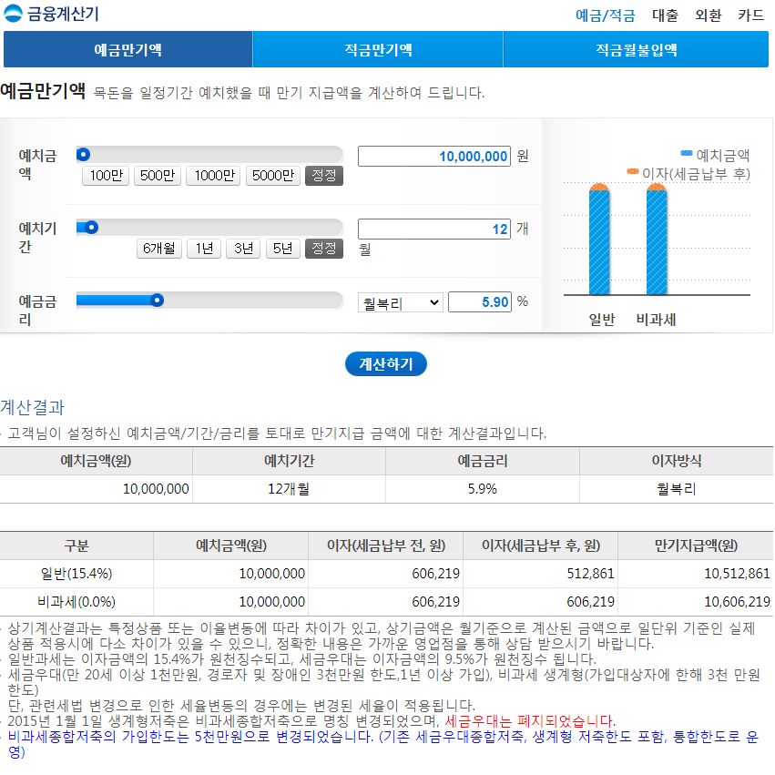The width and height of the screenshot is (775, 775).
Task: Click 정정 button for deposit period
Action: pos(323,248)
